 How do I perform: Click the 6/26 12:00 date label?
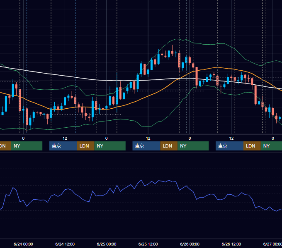[x=231, y=244]
